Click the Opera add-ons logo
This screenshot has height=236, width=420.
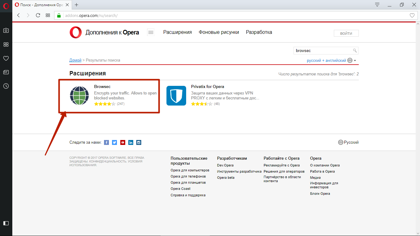[x=76, y=32]
